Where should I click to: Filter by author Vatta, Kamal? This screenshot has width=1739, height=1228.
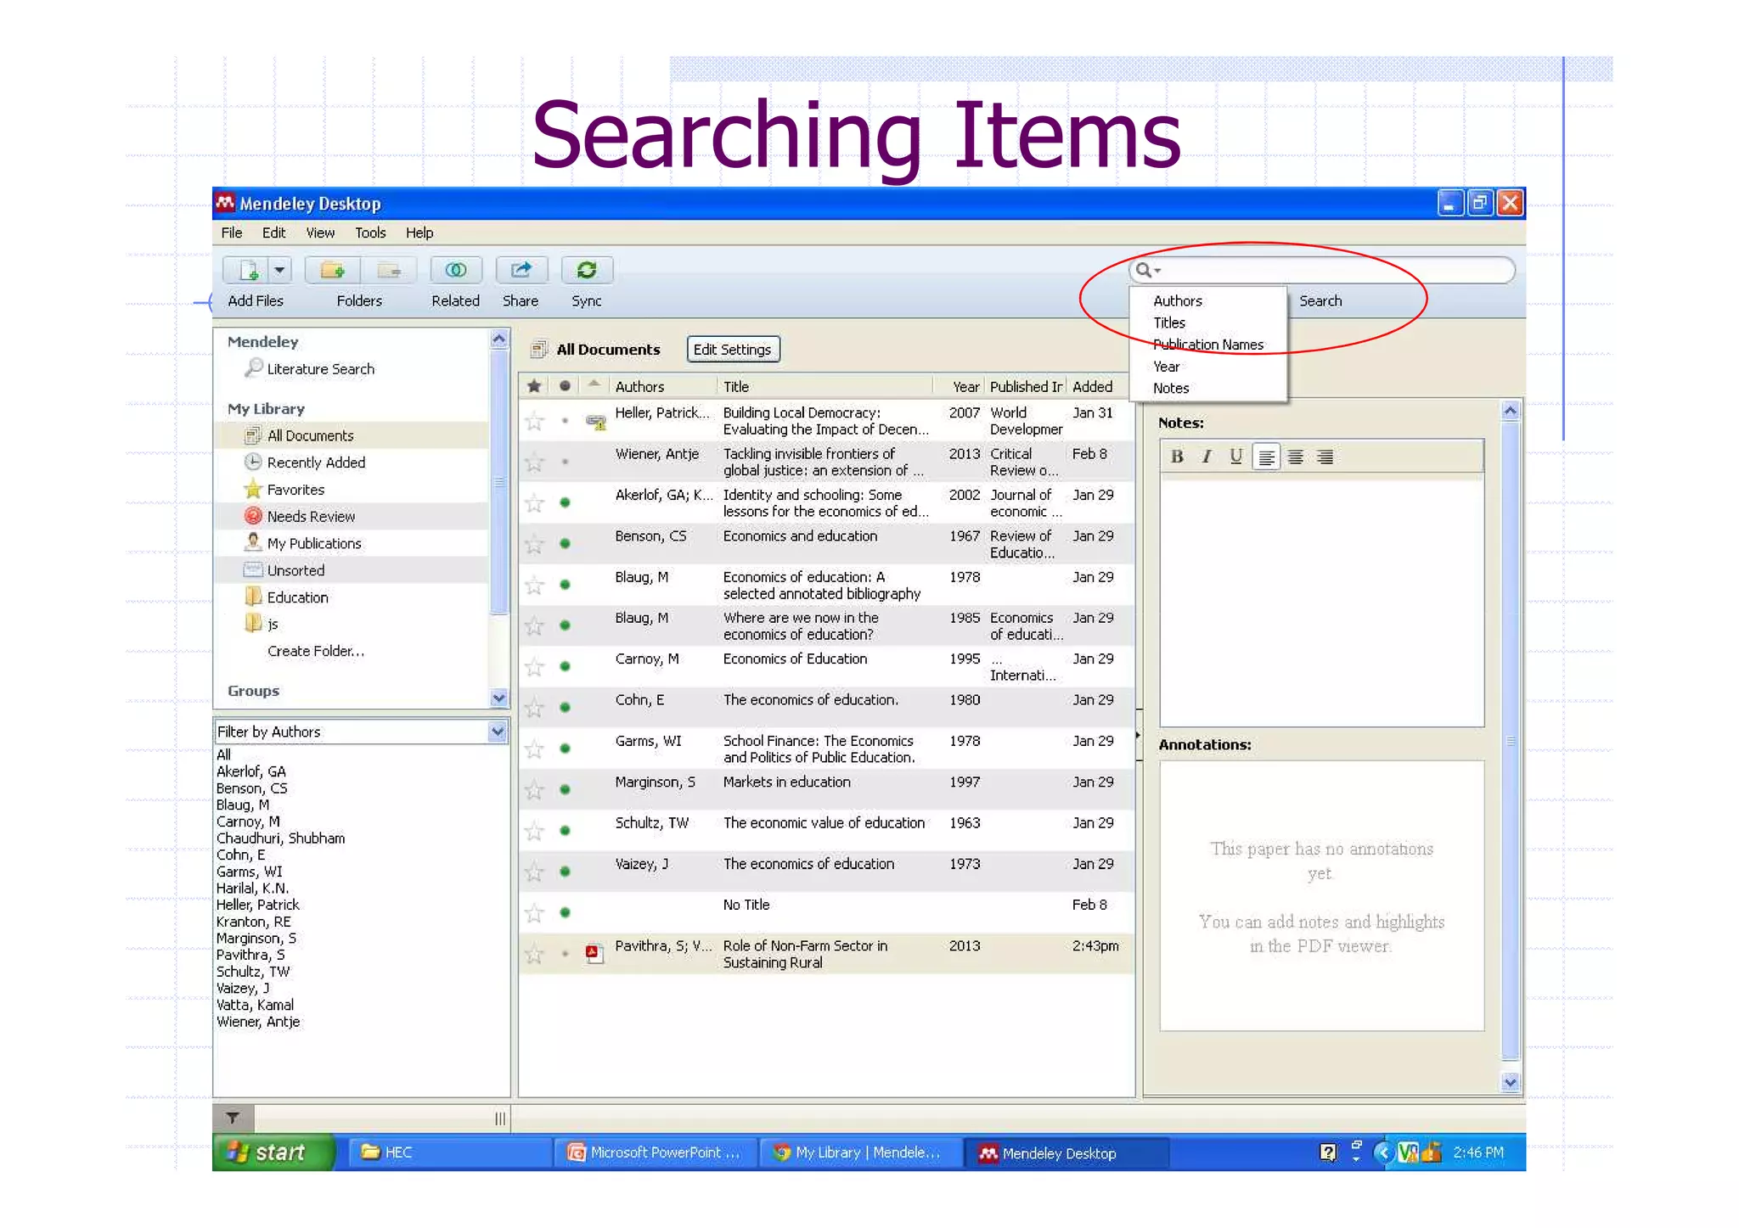[x=255, y=1005]
